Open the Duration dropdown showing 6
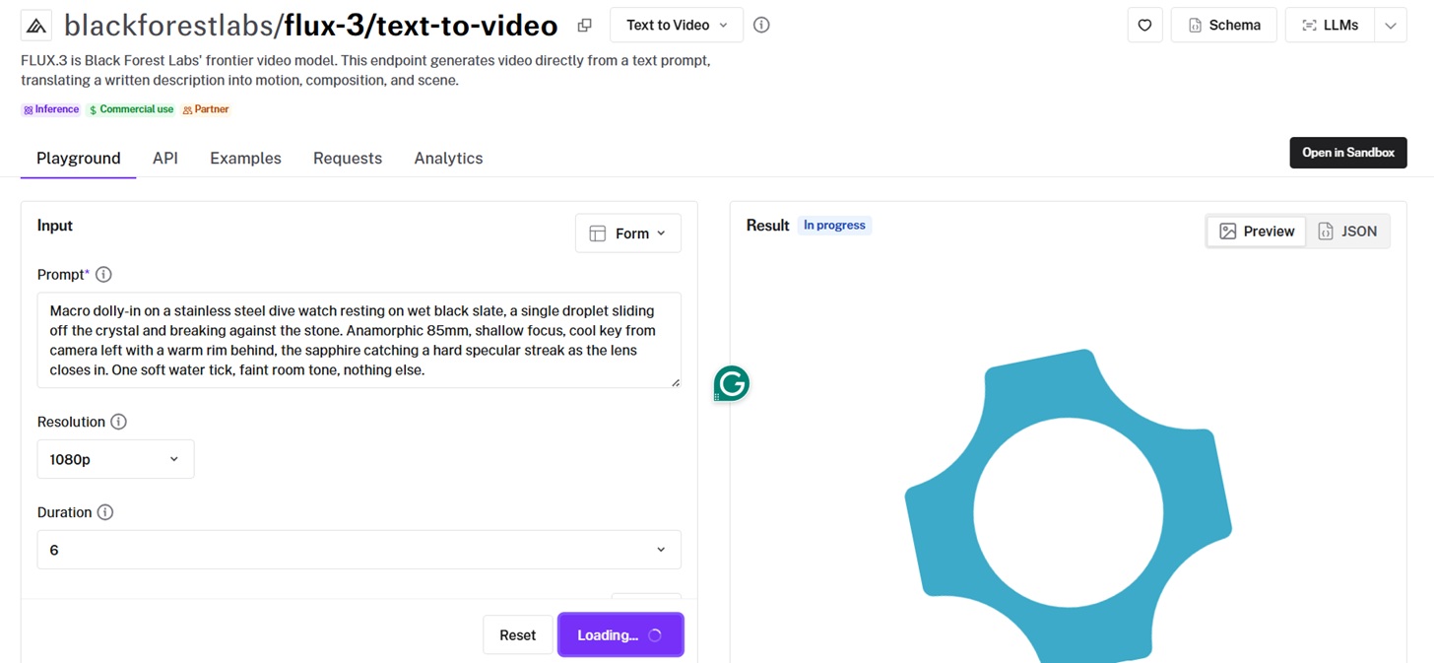Image resolution: width=1434 pixels, height=663 pixels. tap(359, 550)
